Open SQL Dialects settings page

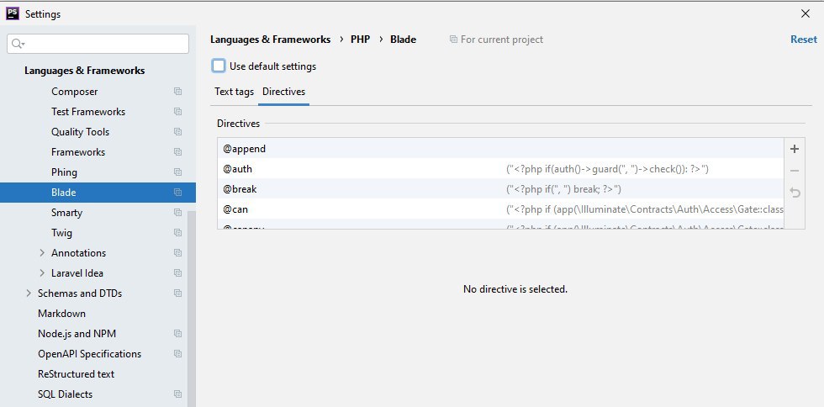tap(65, 394)
